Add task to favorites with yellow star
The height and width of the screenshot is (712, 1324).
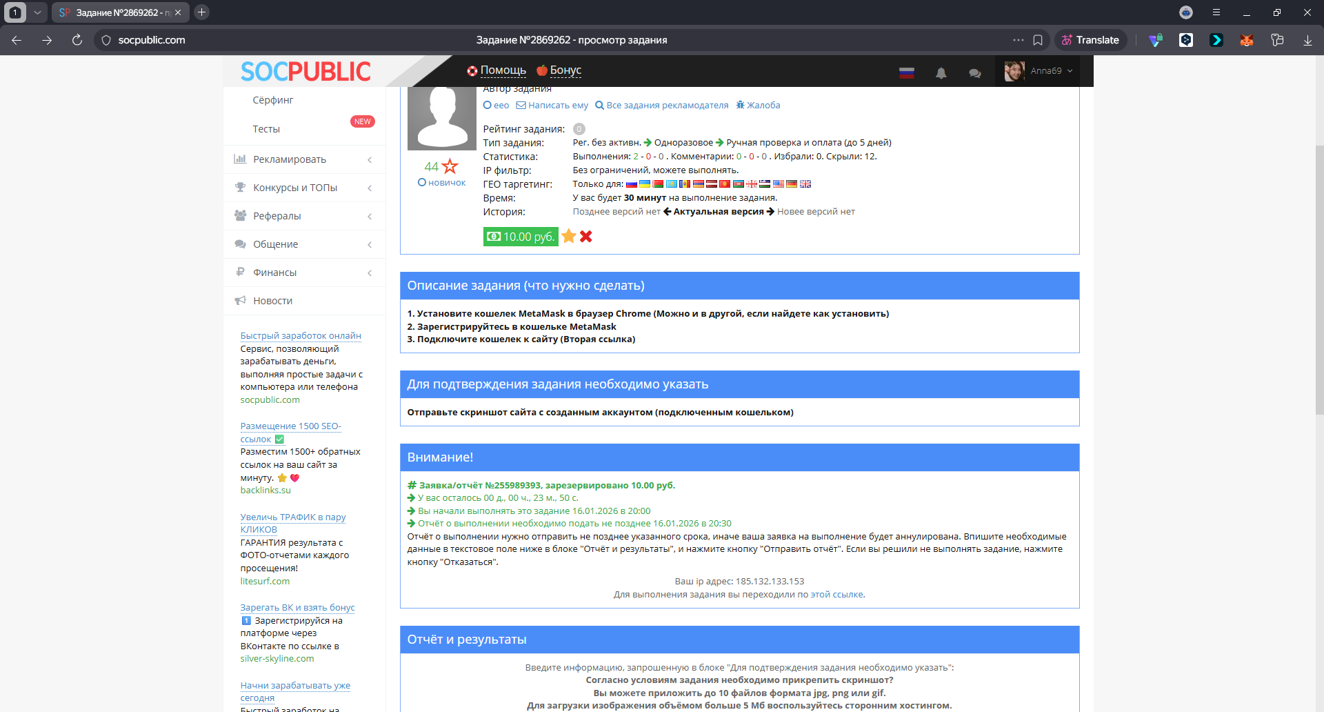[569, 237]
